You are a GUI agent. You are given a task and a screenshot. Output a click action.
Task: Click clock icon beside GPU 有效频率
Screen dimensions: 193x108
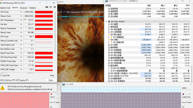pyautogui.click(x=109, y=53)
